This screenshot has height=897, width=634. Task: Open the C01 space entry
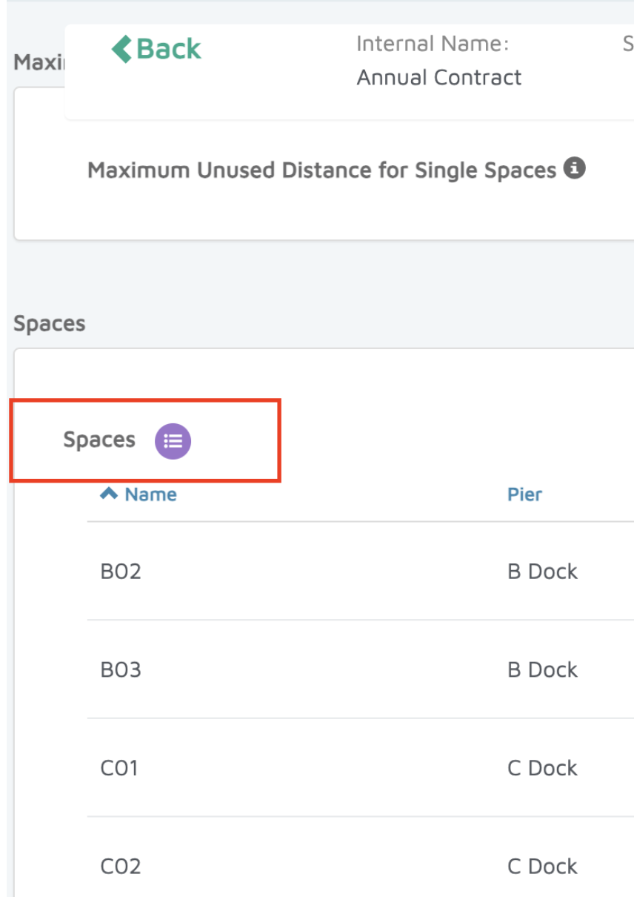click(x=119, y=768)
